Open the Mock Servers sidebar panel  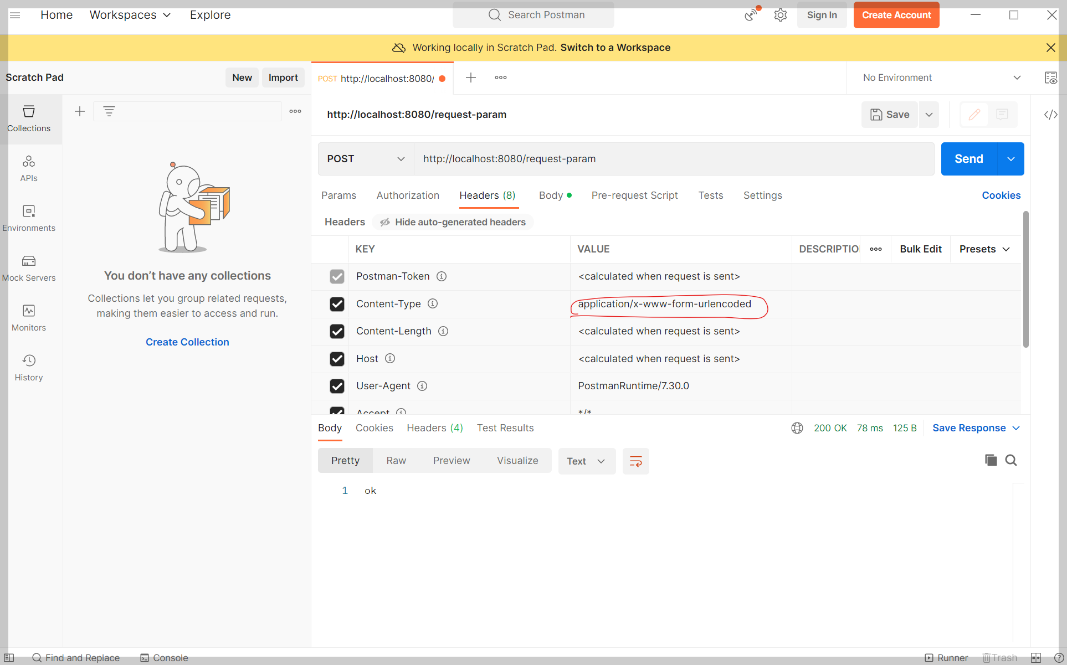pyautogui.click(x=29, y=269)
